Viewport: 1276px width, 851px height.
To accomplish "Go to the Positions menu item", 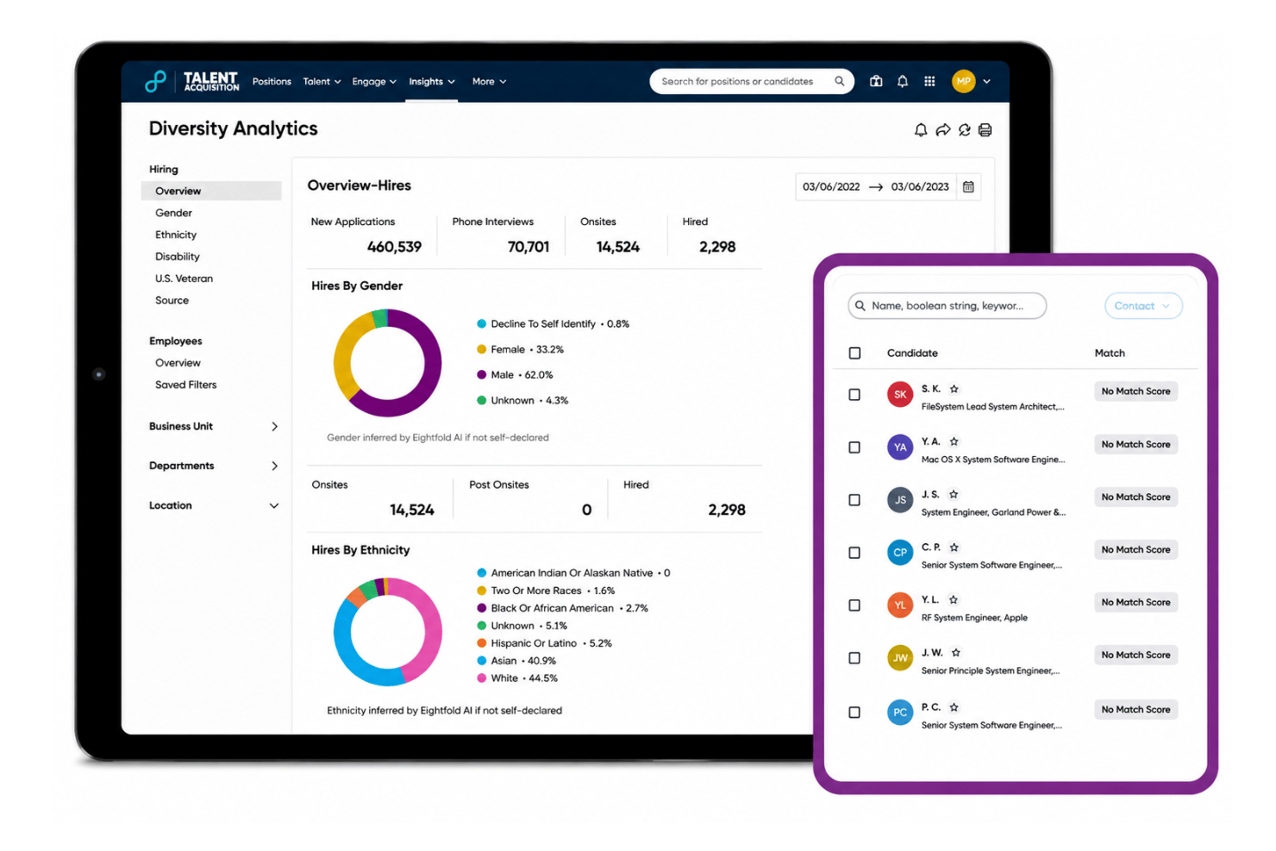I will click(x=272, y=81).
